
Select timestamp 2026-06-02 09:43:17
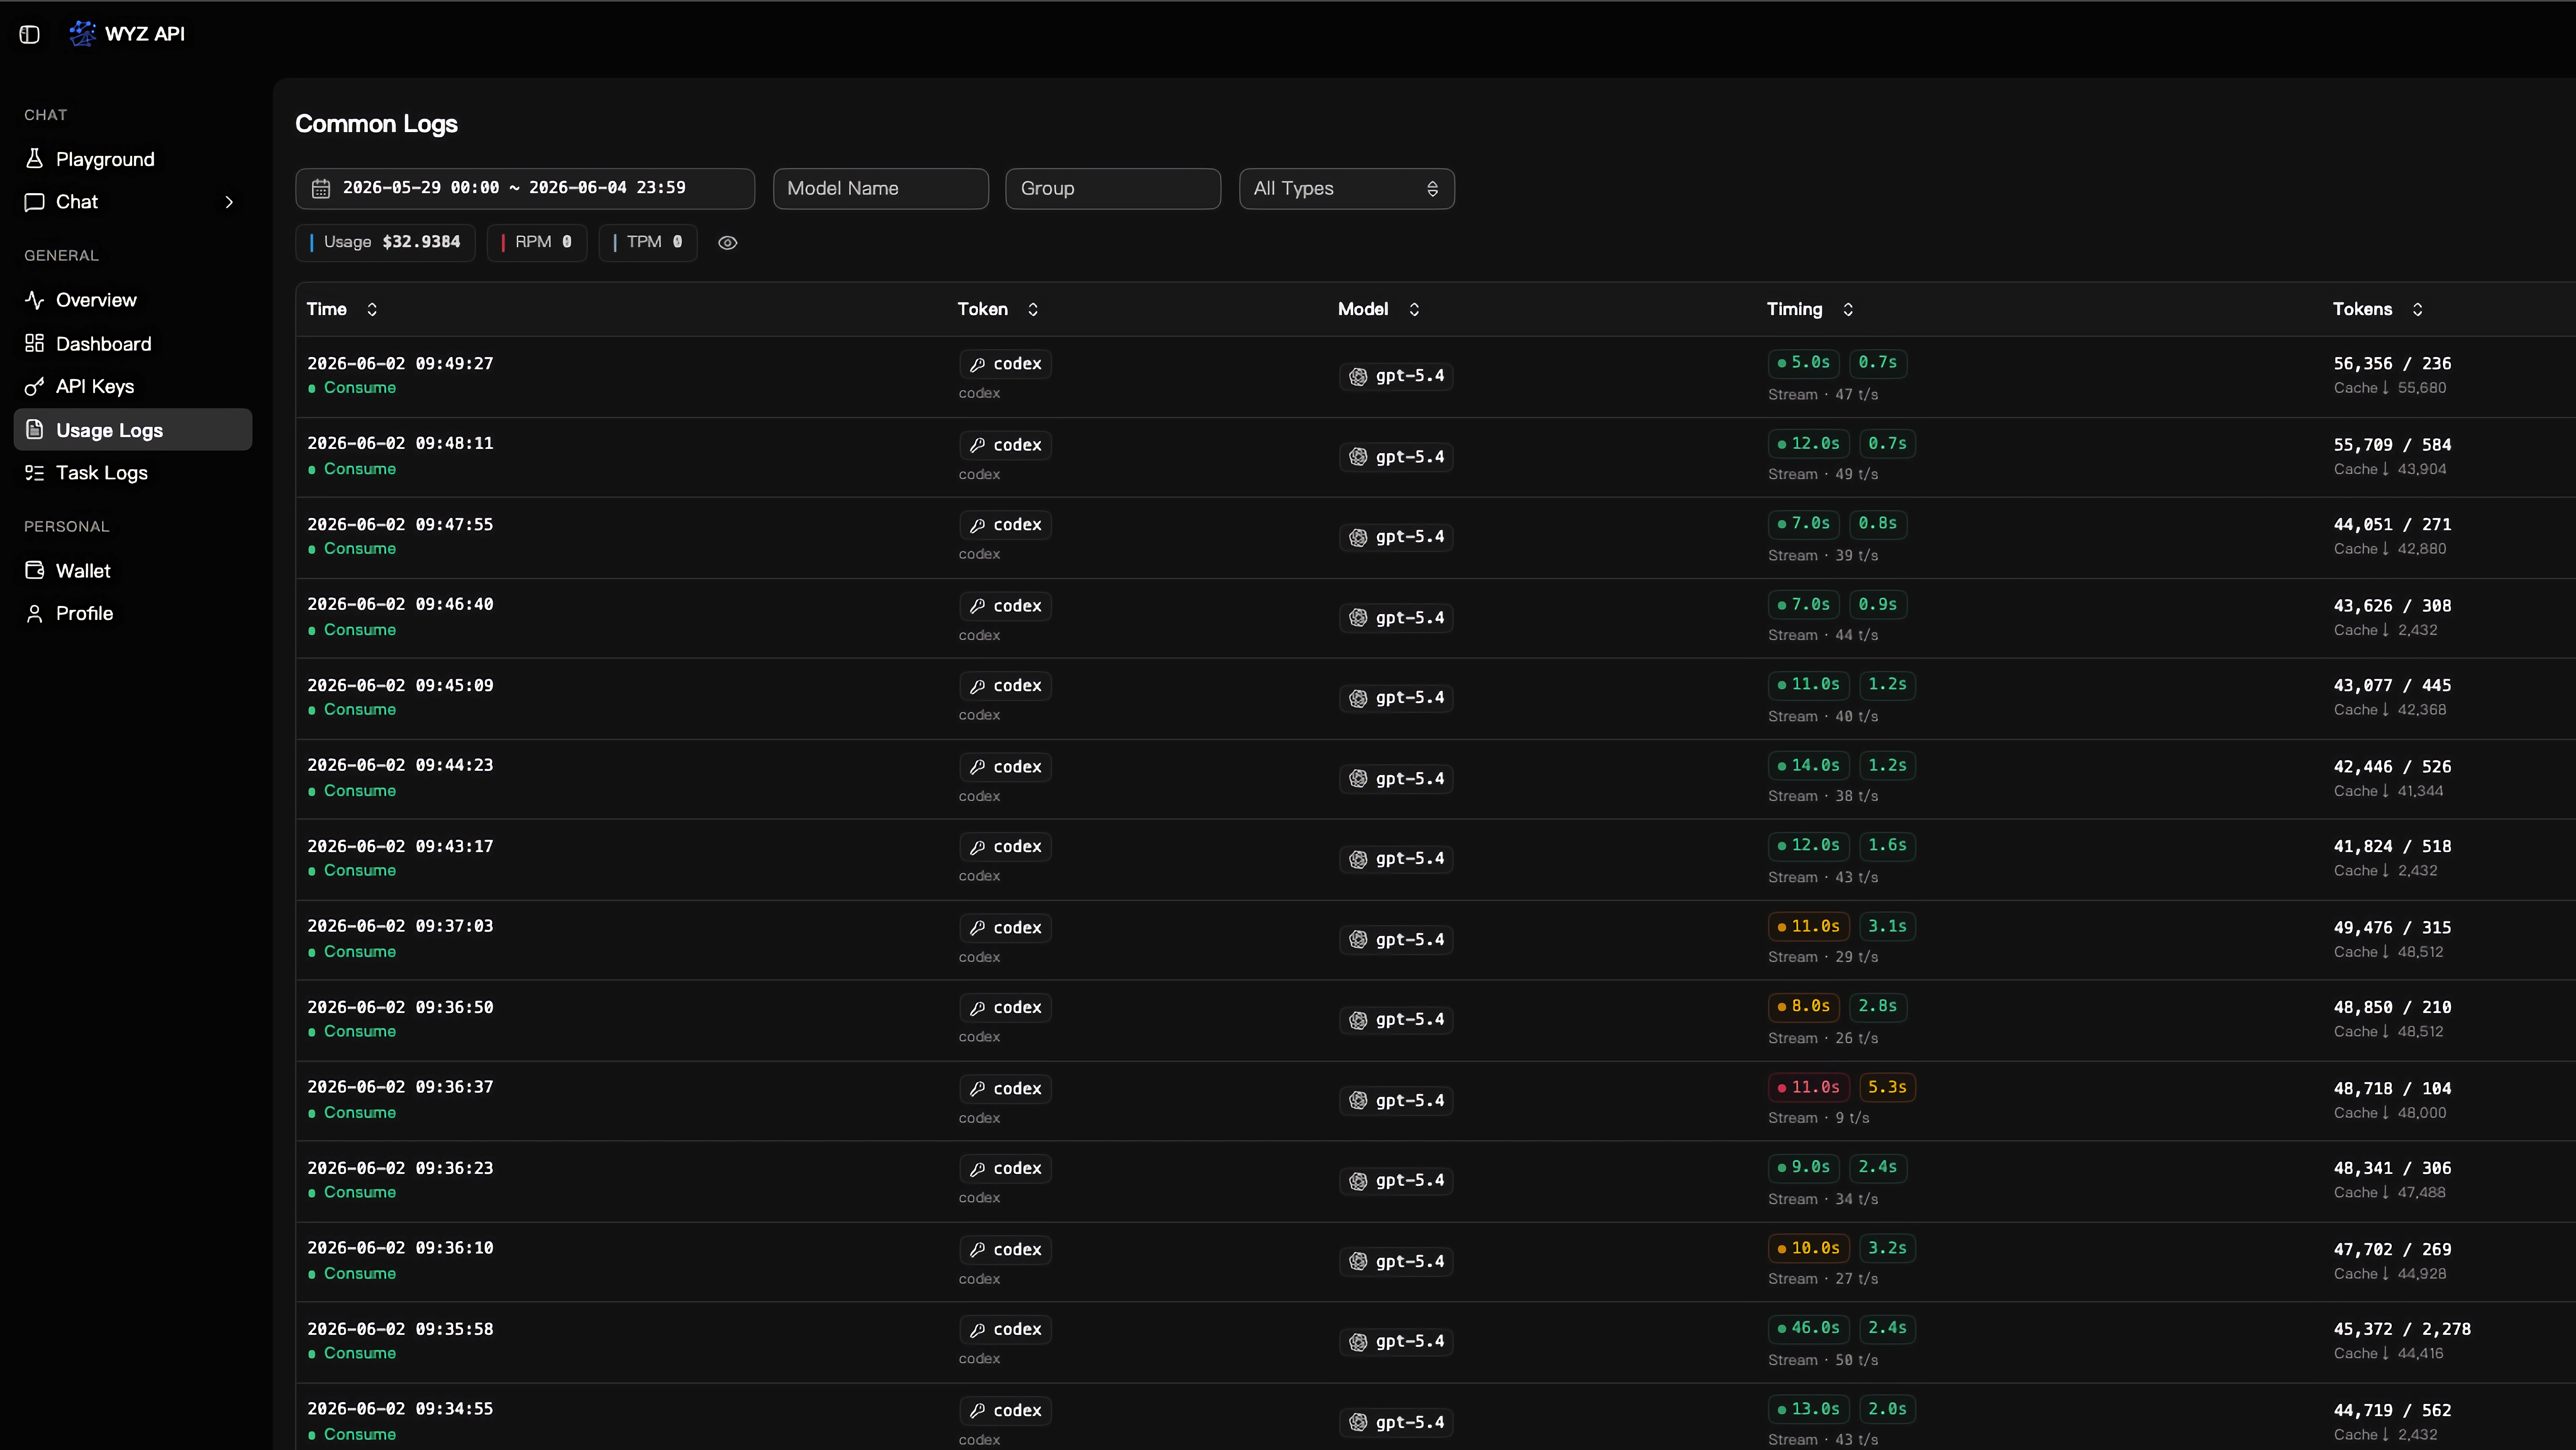(x=400, y=847)
